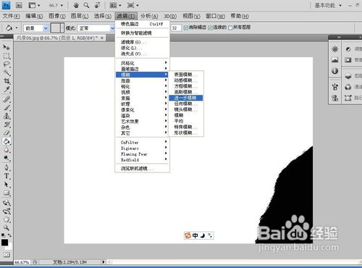Screen dimensions: 362x268
Task: Open the 选择(S) menu
Action: click(x=103, y=16)
